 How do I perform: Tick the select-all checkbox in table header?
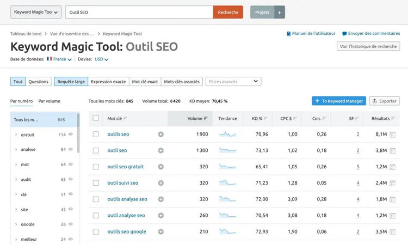(x=96, y=118)
